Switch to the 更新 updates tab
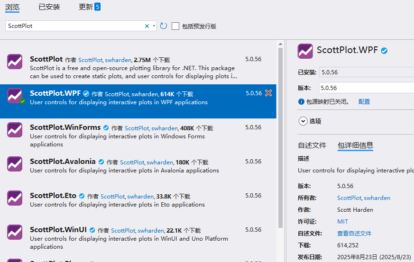This screenshot has width=414, height=262. [x=85, y=7]
